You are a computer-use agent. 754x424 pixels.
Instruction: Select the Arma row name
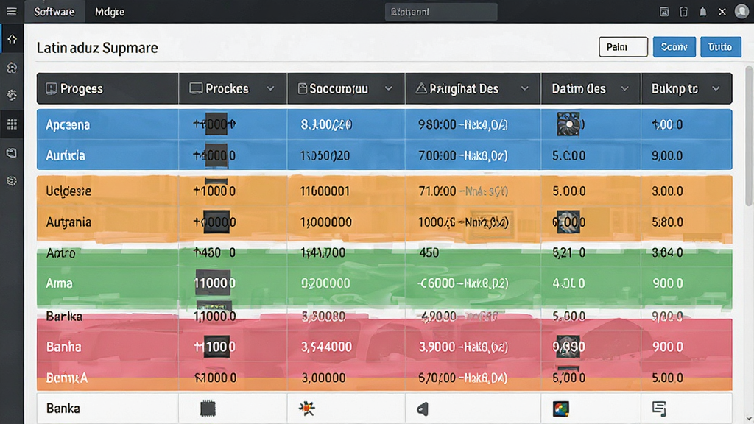point(59,283)
